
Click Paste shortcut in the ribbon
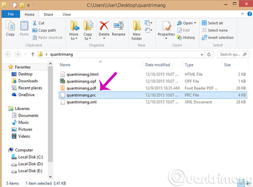pyautogui.click(x=47, y=37)
